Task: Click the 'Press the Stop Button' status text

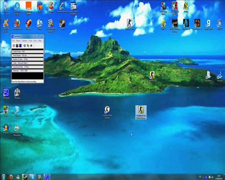Action: coord(24,81)
